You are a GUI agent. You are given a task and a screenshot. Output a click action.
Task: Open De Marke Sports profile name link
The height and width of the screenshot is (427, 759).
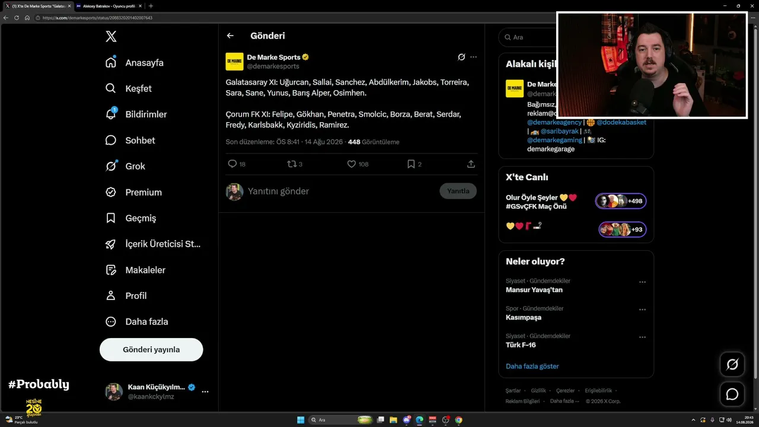pos(274,58)
